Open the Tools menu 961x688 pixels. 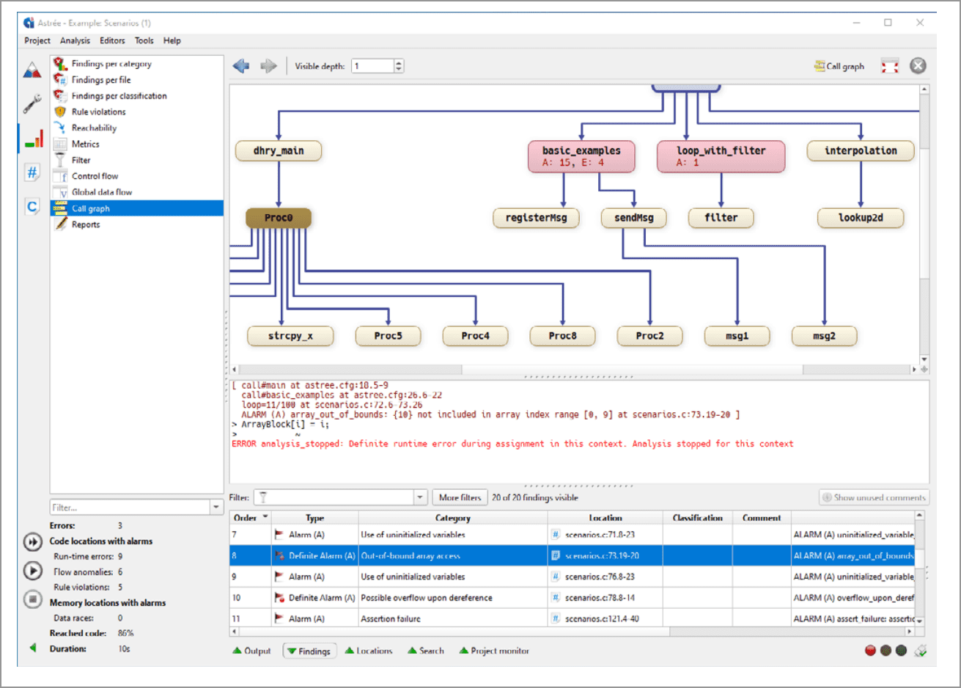click(144, 41)
